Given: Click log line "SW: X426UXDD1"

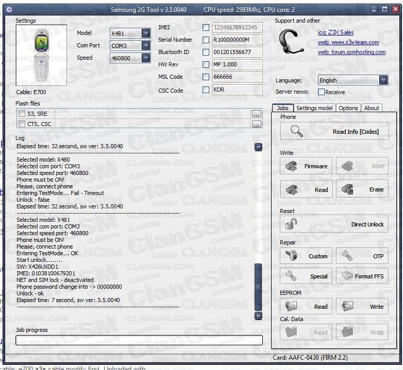Looking at the screenshot, I should pyautogui.click(x=37, y=267).
